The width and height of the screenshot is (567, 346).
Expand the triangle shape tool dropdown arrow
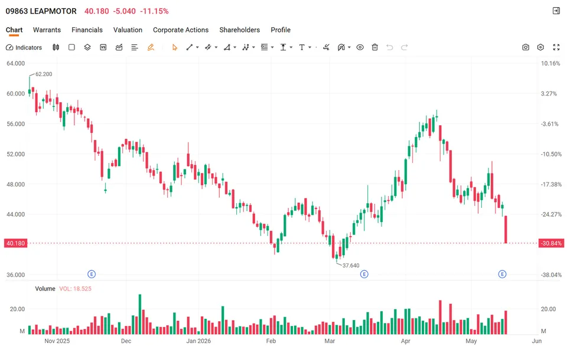235,47
